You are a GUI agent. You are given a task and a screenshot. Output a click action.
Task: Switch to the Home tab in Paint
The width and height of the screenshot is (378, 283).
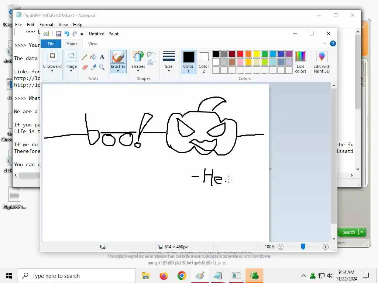[72, 44]
